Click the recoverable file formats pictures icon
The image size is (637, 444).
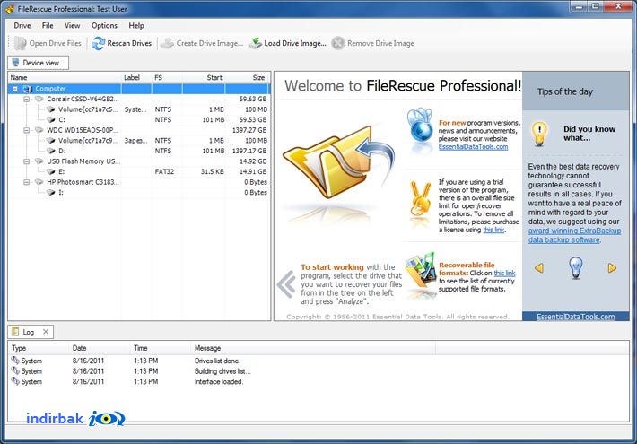click(421, 270)
